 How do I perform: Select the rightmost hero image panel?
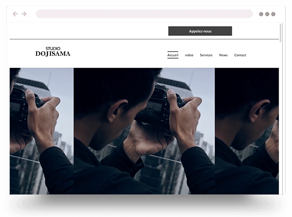click(247, 131)
